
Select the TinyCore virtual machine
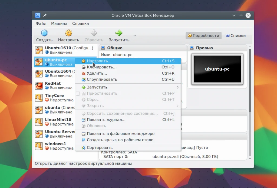[54, 98]
